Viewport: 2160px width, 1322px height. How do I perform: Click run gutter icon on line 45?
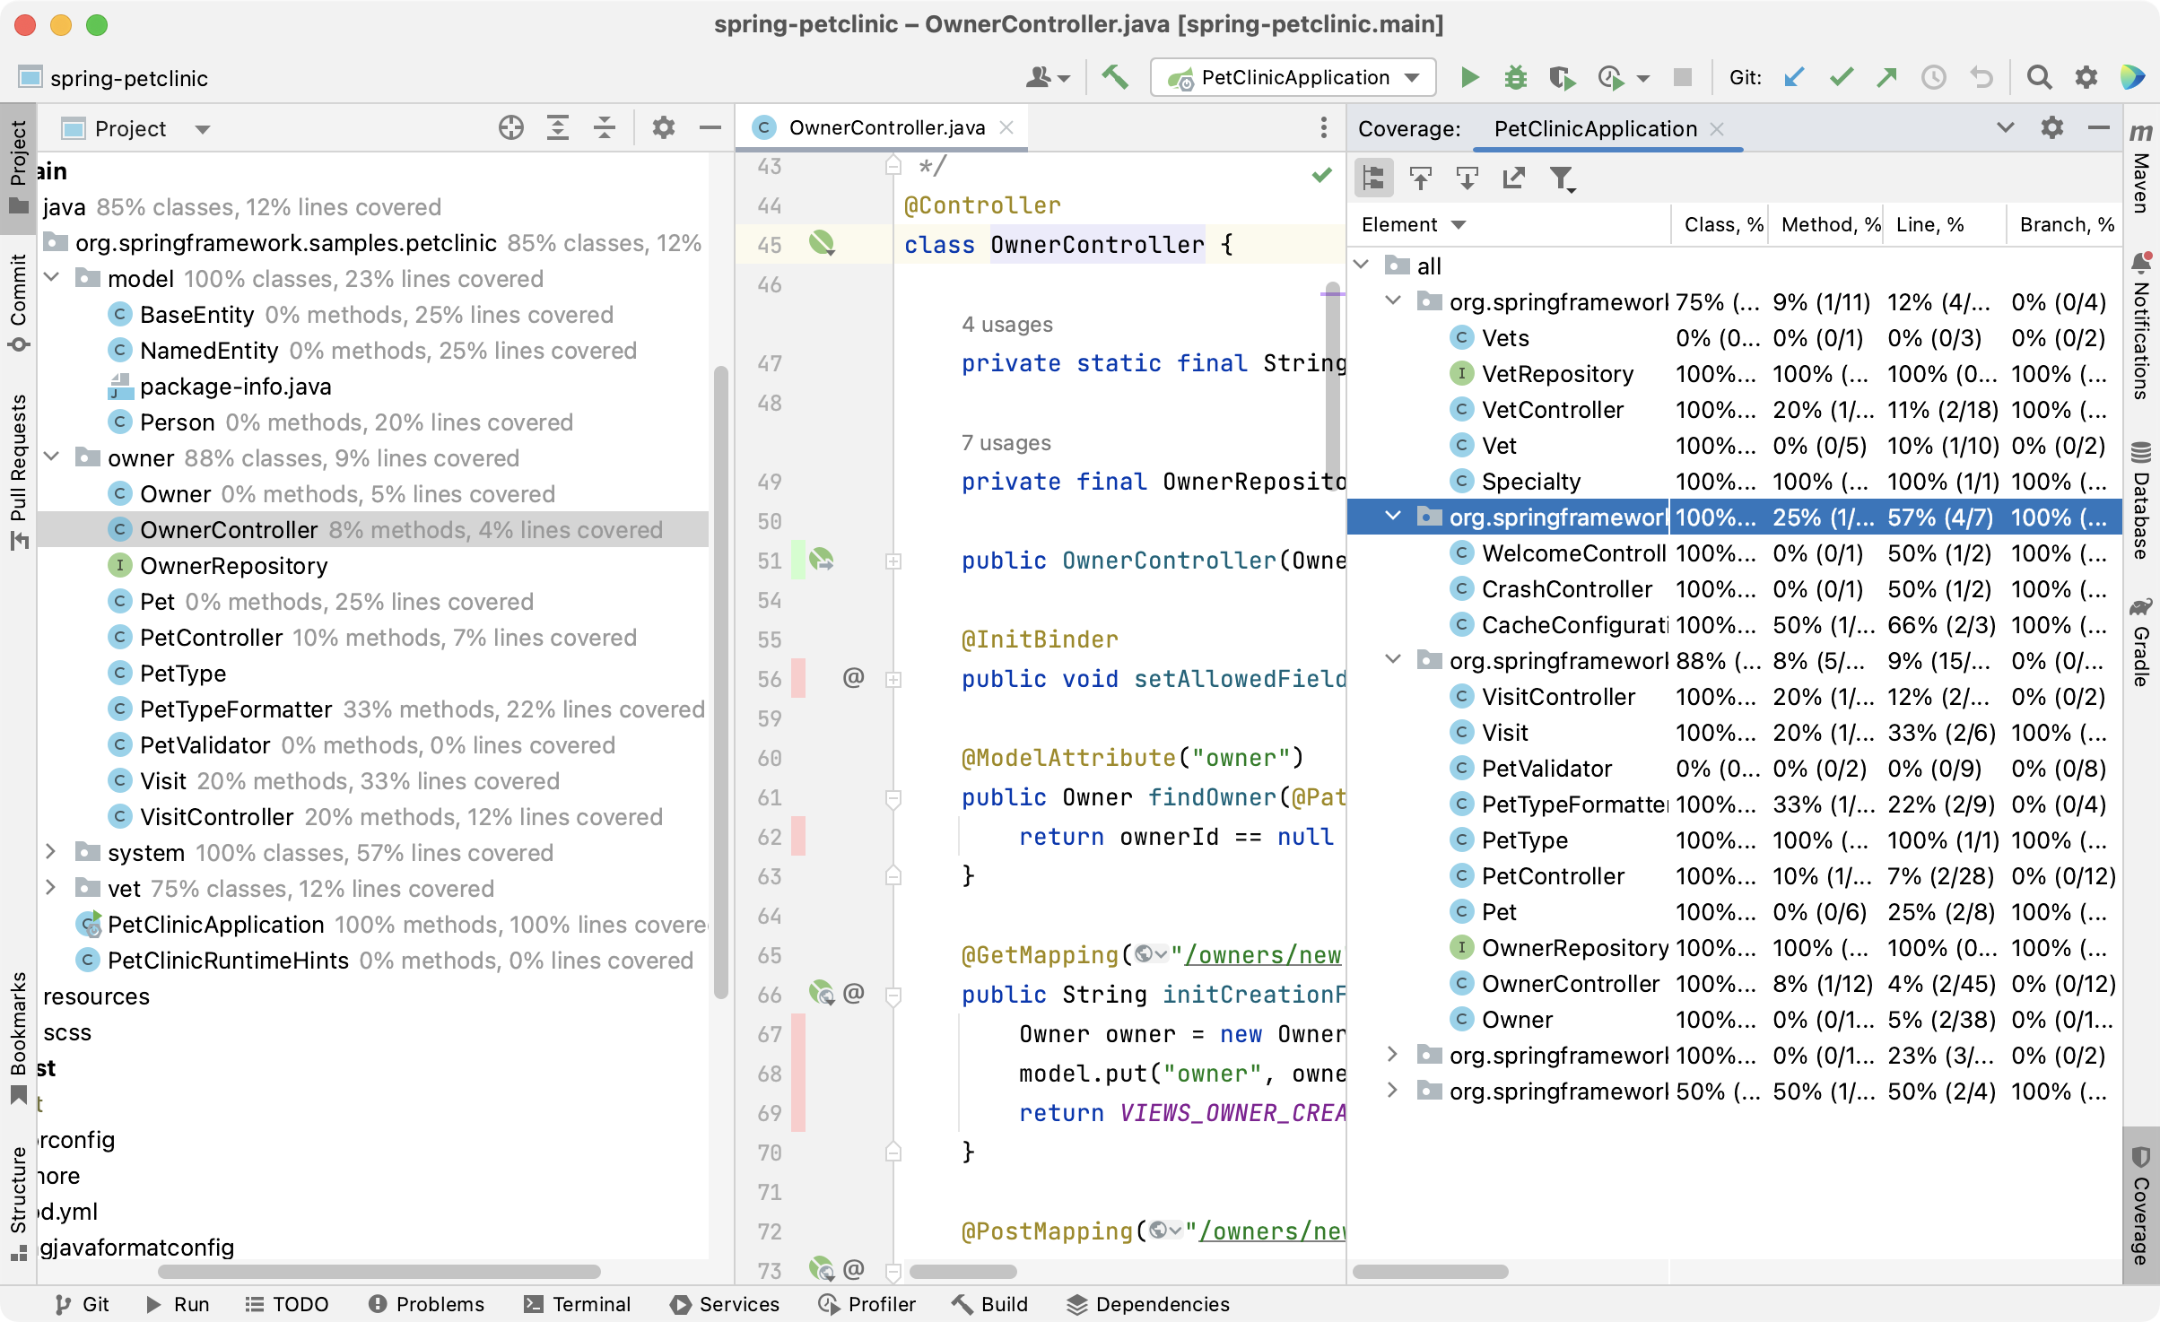tap(822, 244)
